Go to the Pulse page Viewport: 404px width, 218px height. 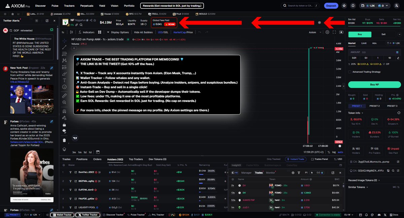55,6
